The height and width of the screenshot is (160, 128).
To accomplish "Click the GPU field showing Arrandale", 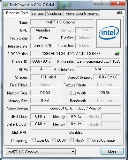I will pyautogui.click(x=43, y=30).
